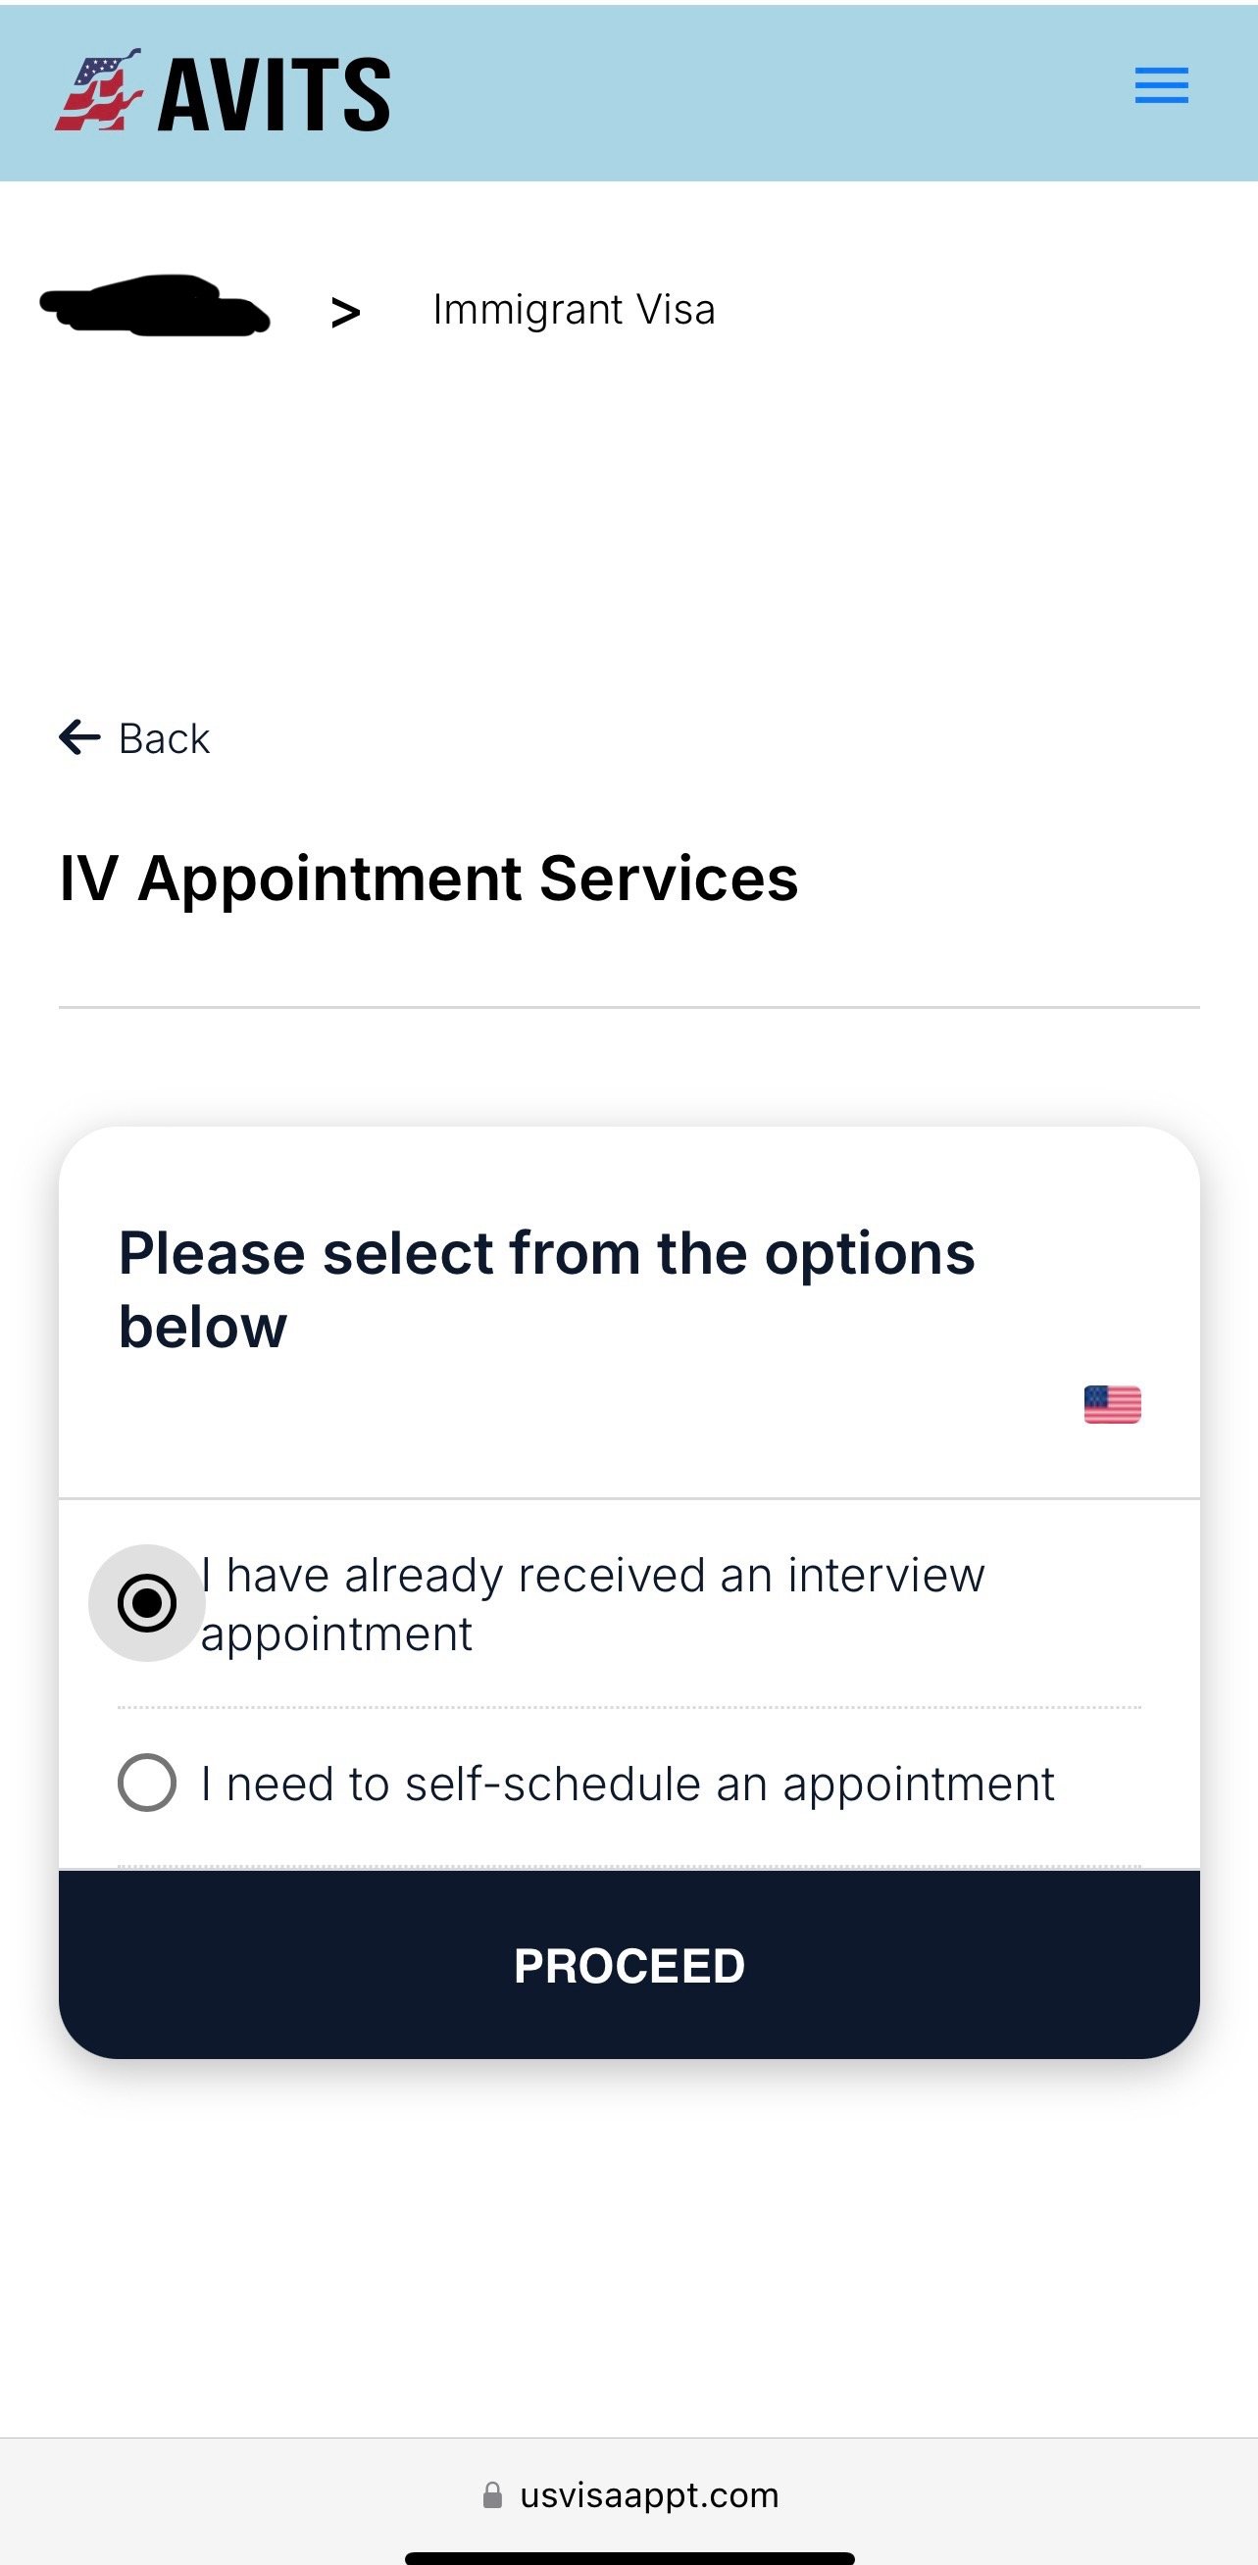Open the Immigrant Visa breadcrumb
The image size is (1258, 2565).
point(574,310)
